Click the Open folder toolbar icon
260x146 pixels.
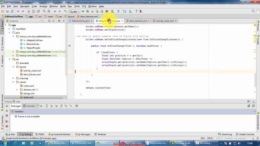click(x=3, y=11)
